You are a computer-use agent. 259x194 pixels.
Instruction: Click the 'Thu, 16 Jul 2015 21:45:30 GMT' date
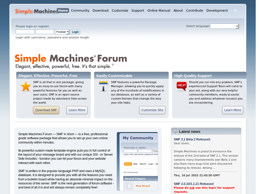click(197, 175)
